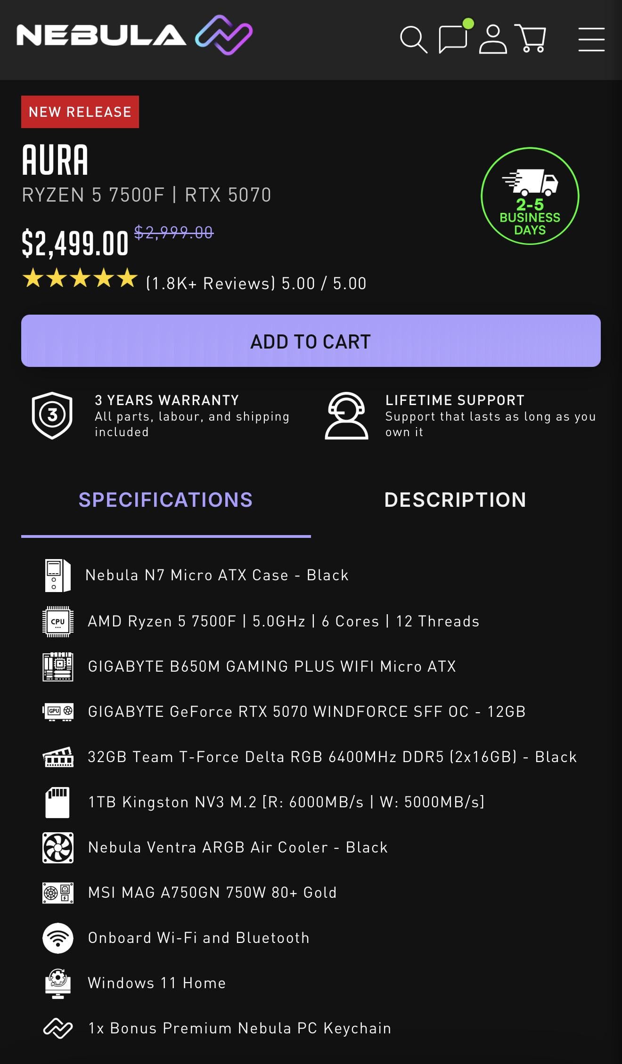Click the New Release badge
622x1064 pixels.
80,112
